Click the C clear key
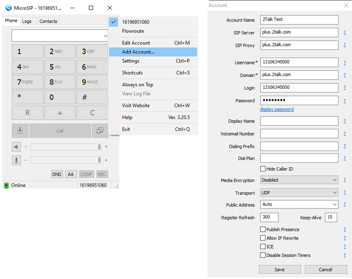The height and width of the screenshot is (279, 352). (x=92, y=112)
